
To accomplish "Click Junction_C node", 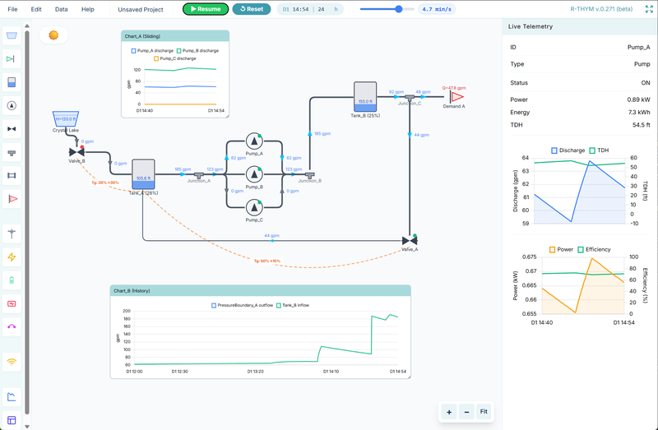I will pyautogui.click(x=410, y=98).
